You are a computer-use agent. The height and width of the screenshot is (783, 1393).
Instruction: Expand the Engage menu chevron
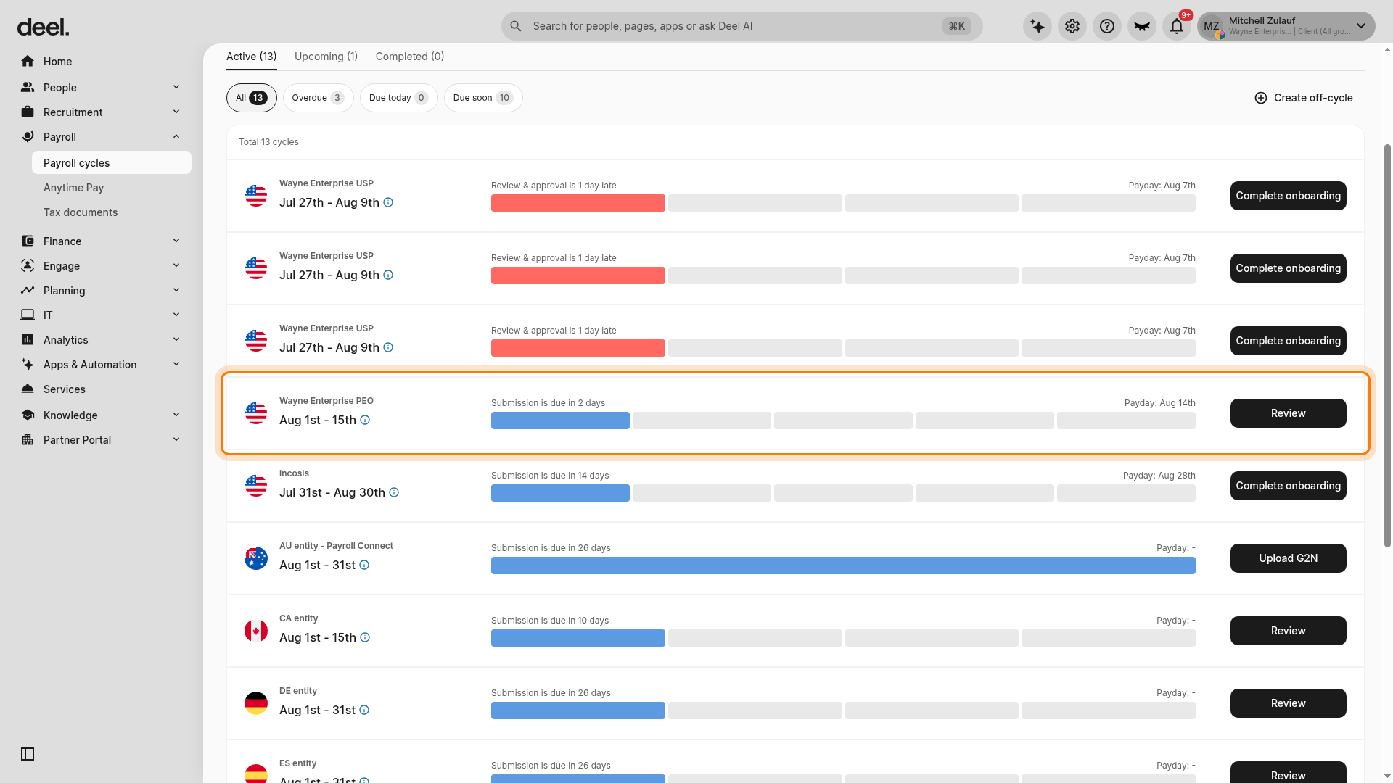pos(176,265)
